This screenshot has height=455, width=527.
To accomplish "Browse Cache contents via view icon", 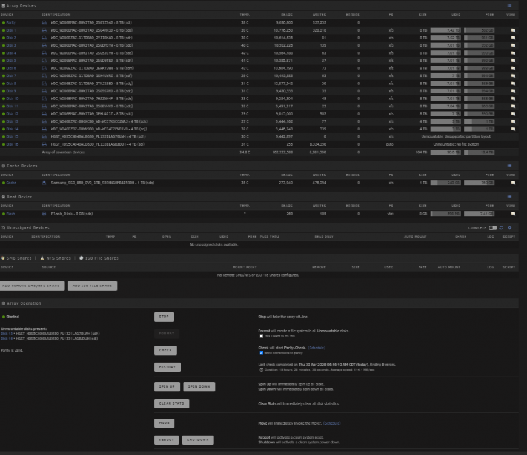I will click(x=513, y=183).
